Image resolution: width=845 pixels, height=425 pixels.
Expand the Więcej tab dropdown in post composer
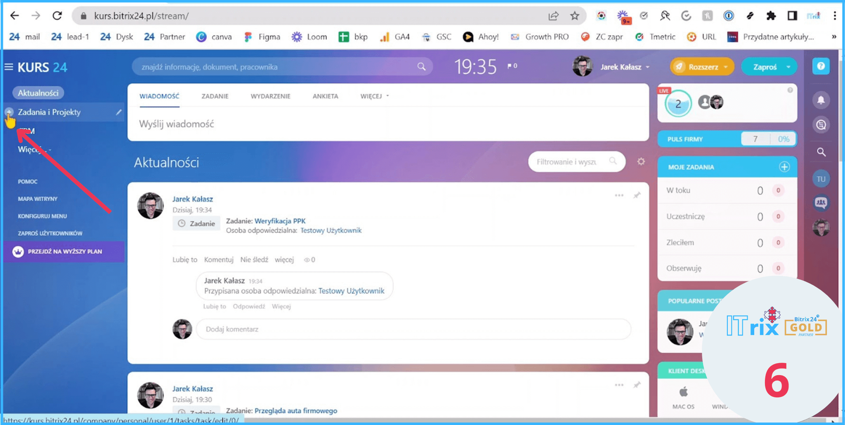pos(374,96)
